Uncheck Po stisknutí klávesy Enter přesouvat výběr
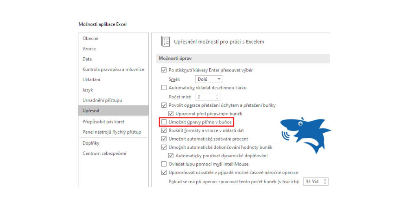This screenshot has height=208, width=417. pos(164,70)
